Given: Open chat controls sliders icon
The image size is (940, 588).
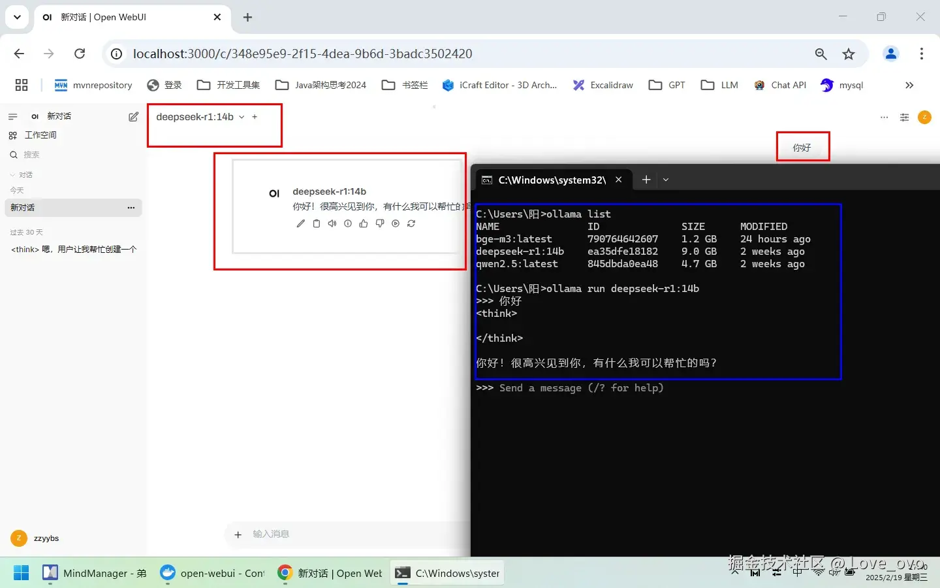Looking at the screenshot, I should (904, 118).
